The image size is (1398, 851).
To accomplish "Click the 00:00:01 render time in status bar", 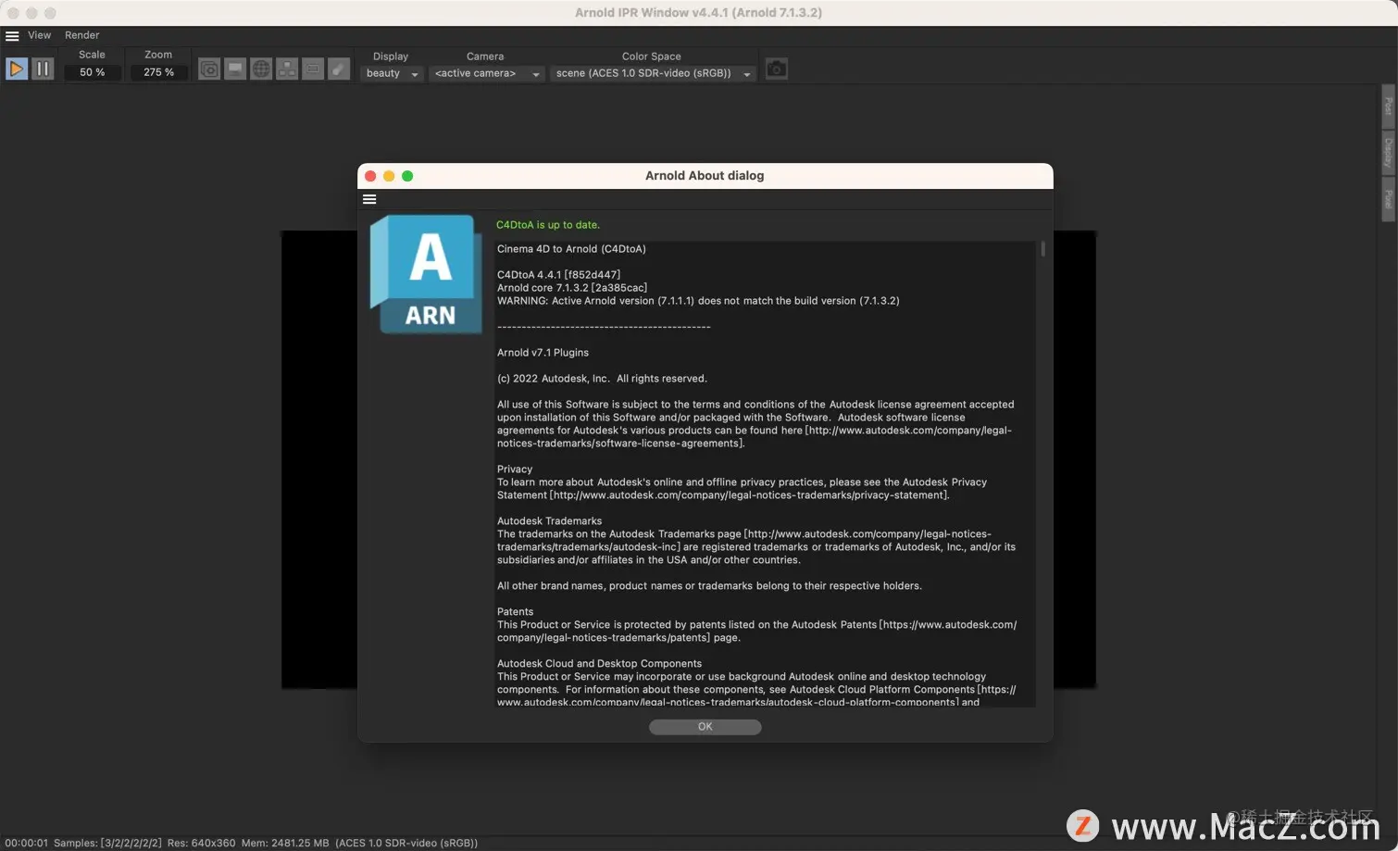I will click(26, 843).
